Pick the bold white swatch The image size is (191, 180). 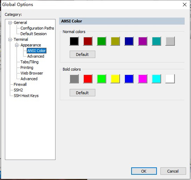click(x=170, y=79)
